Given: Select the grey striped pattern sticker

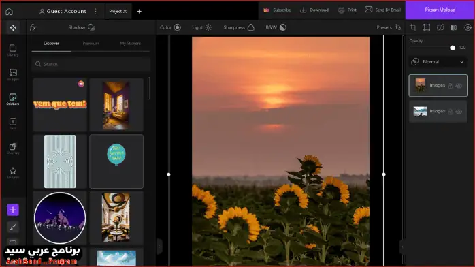Looking at the screenshot, I should [60, 161].
